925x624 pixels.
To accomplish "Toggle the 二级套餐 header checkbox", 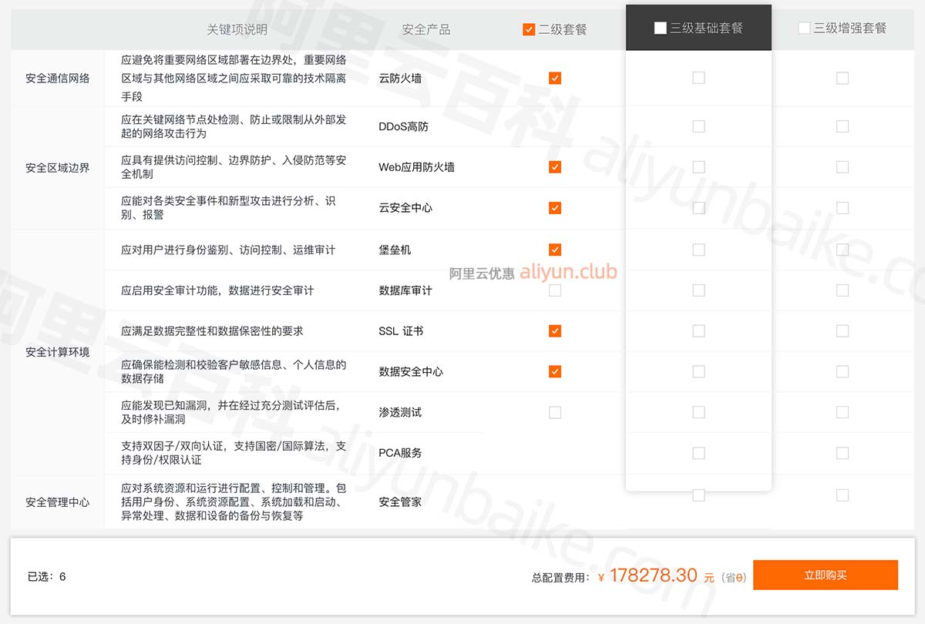I will click(x=529, y=29).
